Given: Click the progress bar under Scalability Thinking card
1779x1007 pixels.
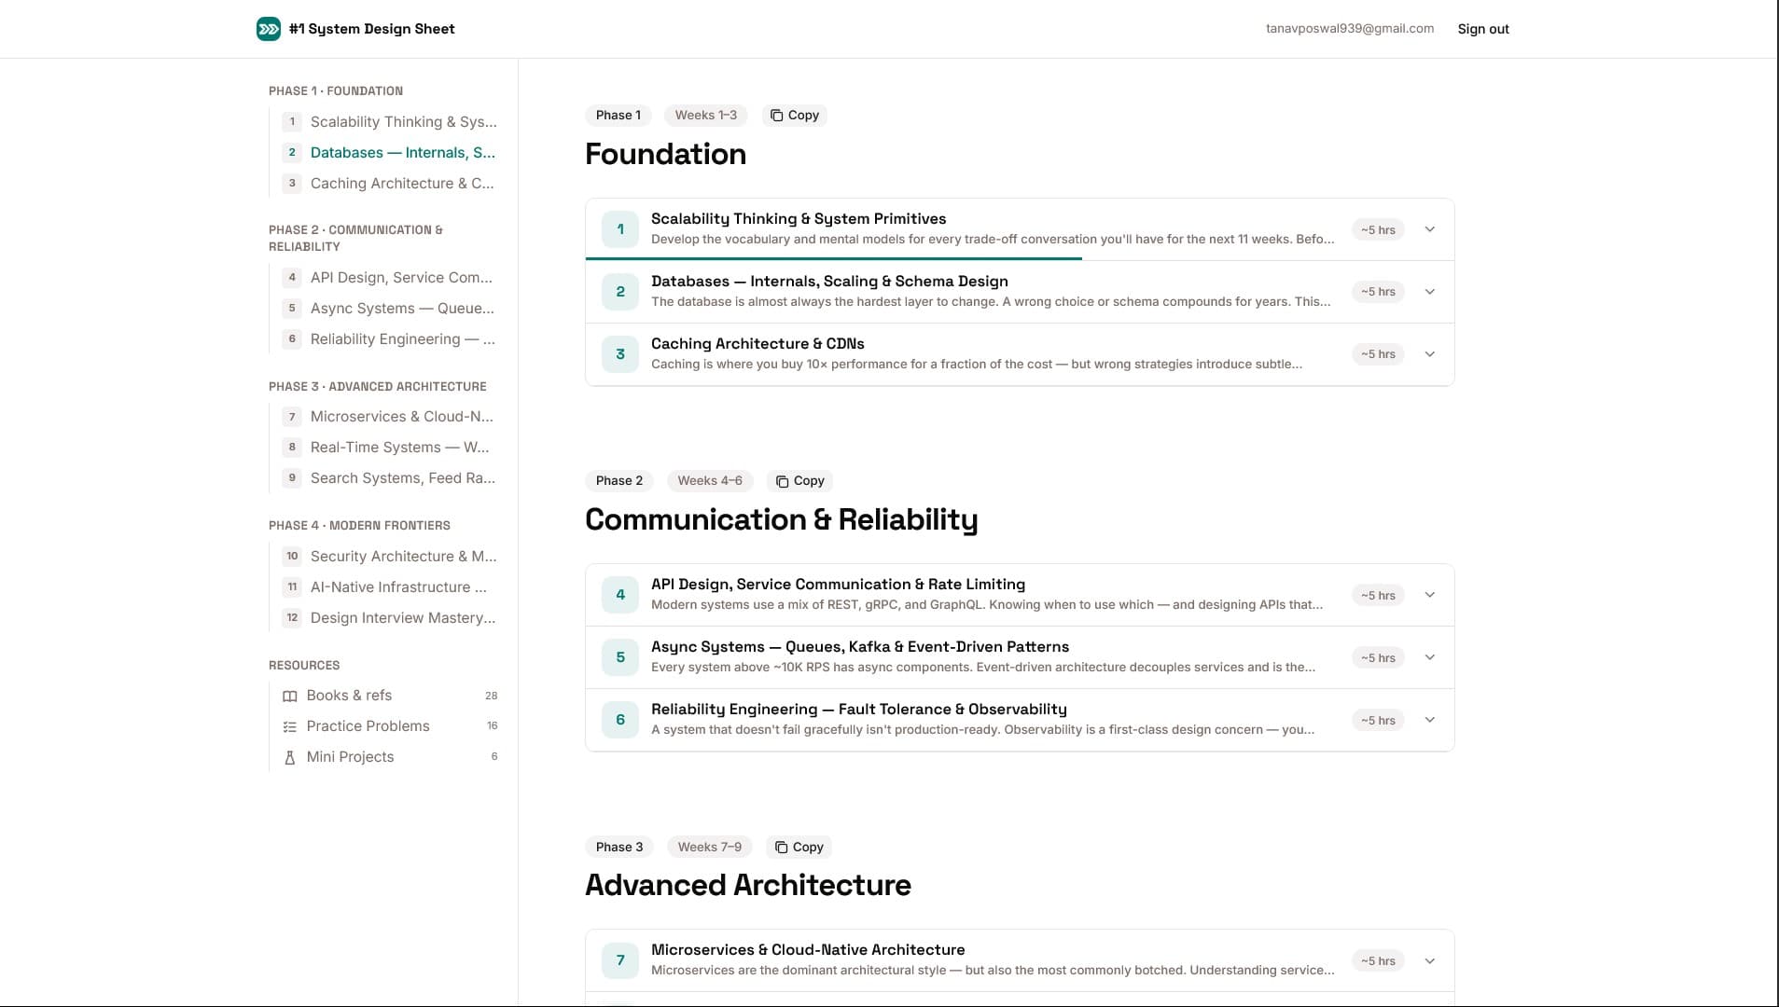Looking at the screenshot, I should click(834, 258).
